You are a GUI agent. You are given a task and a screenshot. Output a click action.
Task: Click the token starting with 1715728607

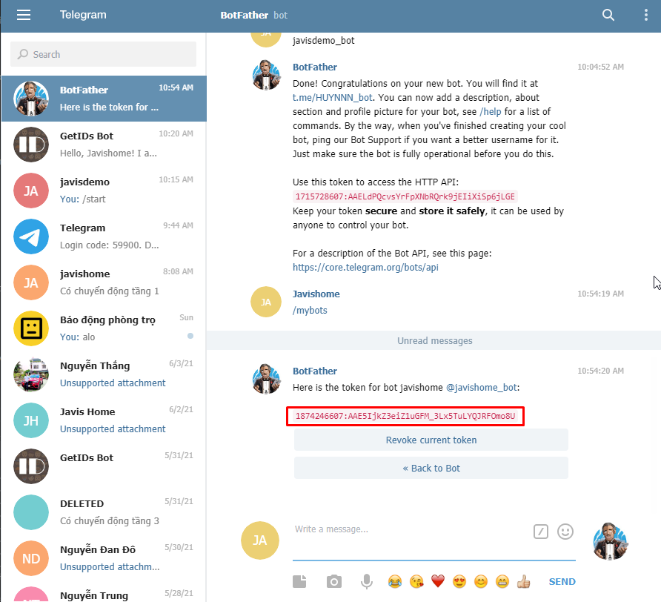405,196
